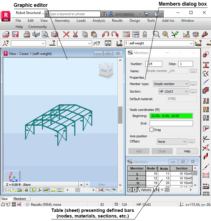The width and height of the screenshot is (211, 221).
Task: Click the Beginning coordinates green field
Action: point(171,116)
